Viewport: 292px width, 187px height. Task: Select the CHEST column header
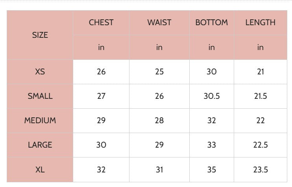(x=101, y=22)
